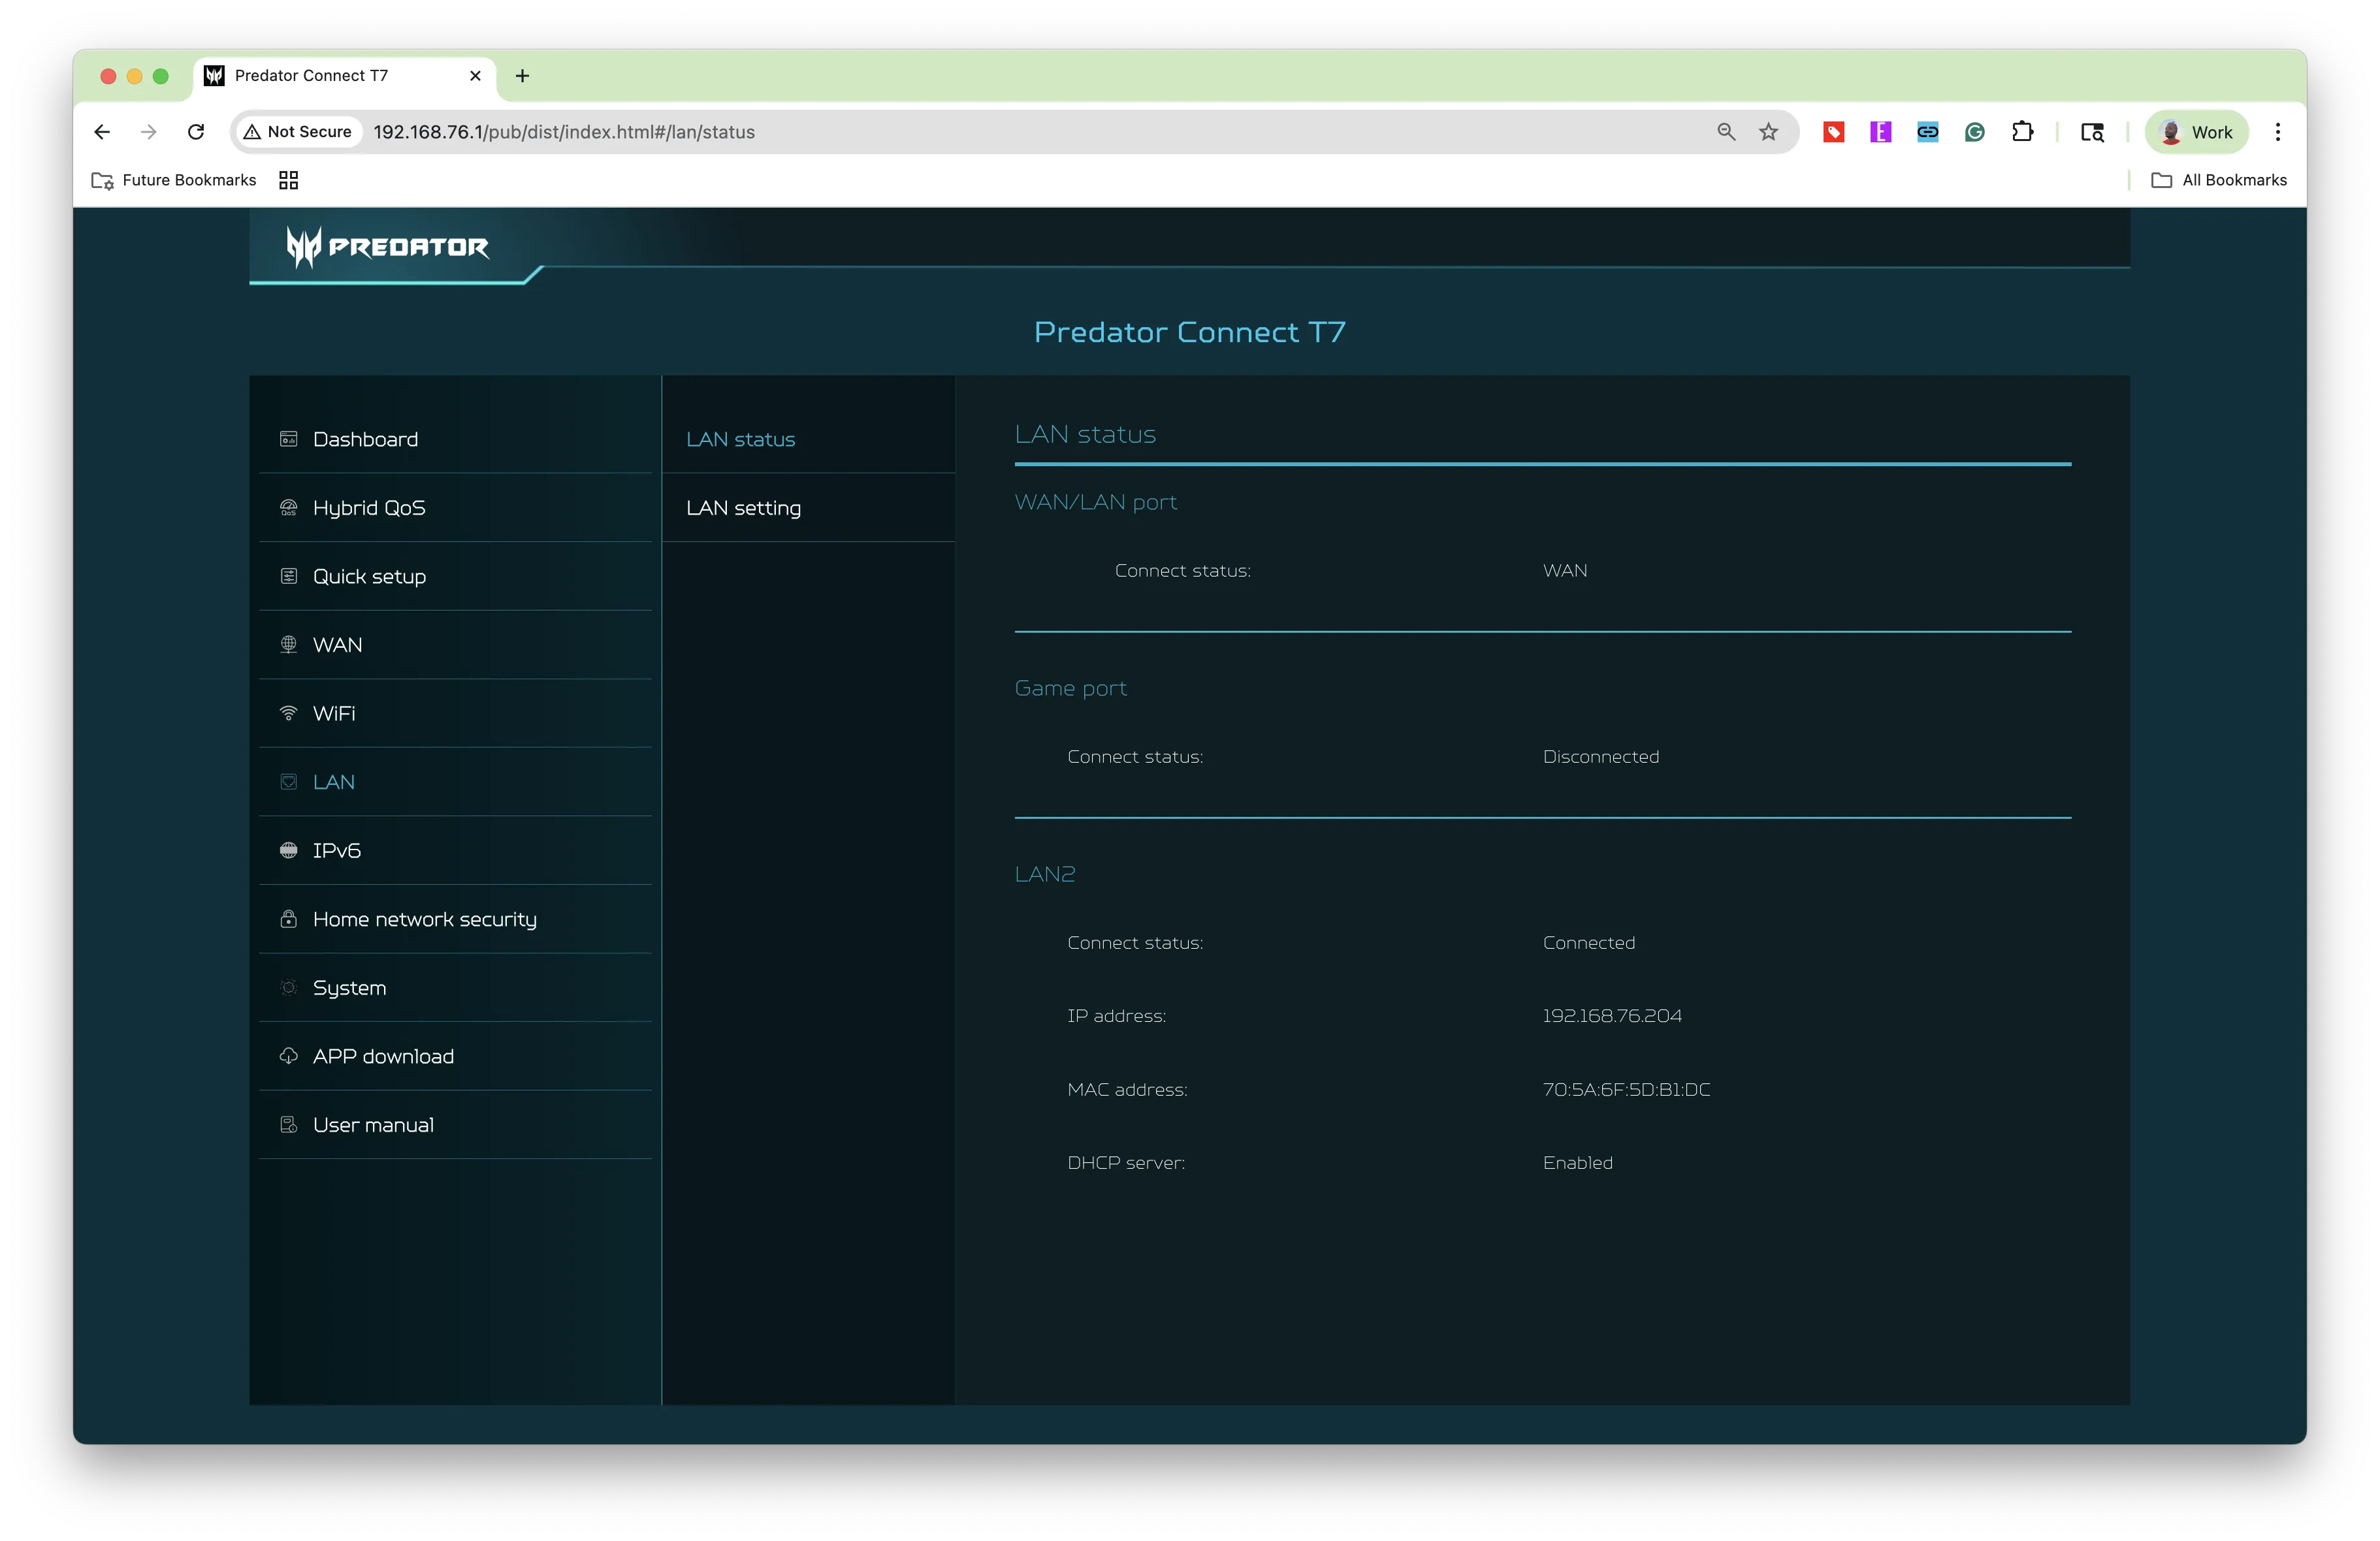Click the Predator Connect T7 page title

click(x=1189, y=332)
